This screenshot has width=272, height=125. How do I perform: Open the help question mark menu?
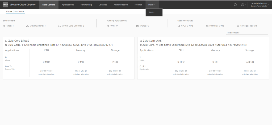tap(242, 5)
